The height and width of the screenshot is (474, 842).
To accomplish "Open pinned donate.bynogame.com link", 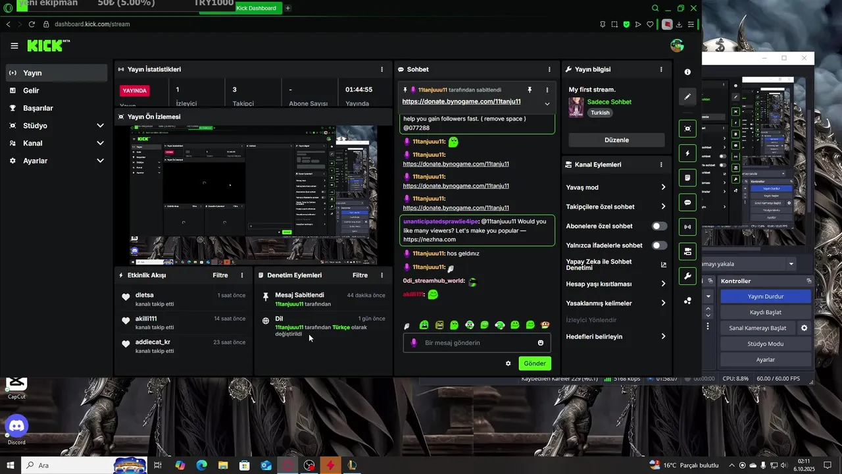I will (461, 101).
